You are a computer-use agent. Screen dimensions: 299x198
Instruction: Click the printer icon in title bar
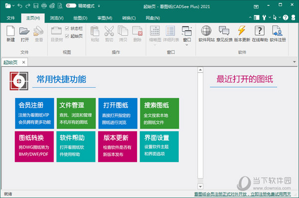[44, 6]
